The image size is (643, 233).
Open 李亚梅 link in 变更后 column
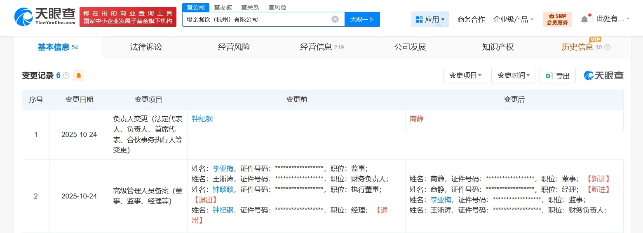pos(441,200)
